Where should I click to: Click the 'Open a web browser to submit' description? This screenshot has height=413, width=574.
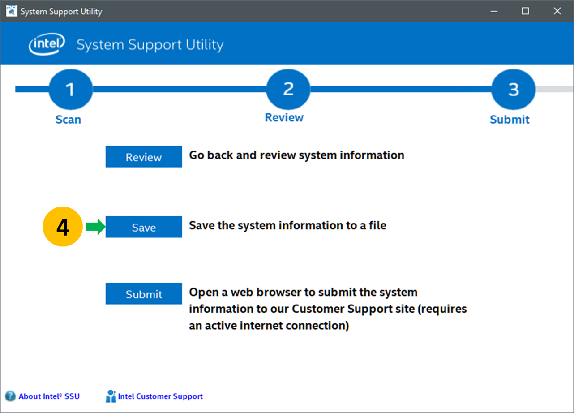pos(328,309)
